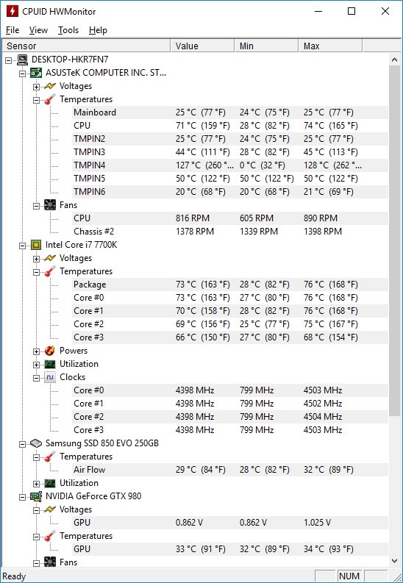Viewport: 403px width, 583px height.
Task: Click the thermometer icon for Samsung SSD Temperatures
Action: coord(50,457)
